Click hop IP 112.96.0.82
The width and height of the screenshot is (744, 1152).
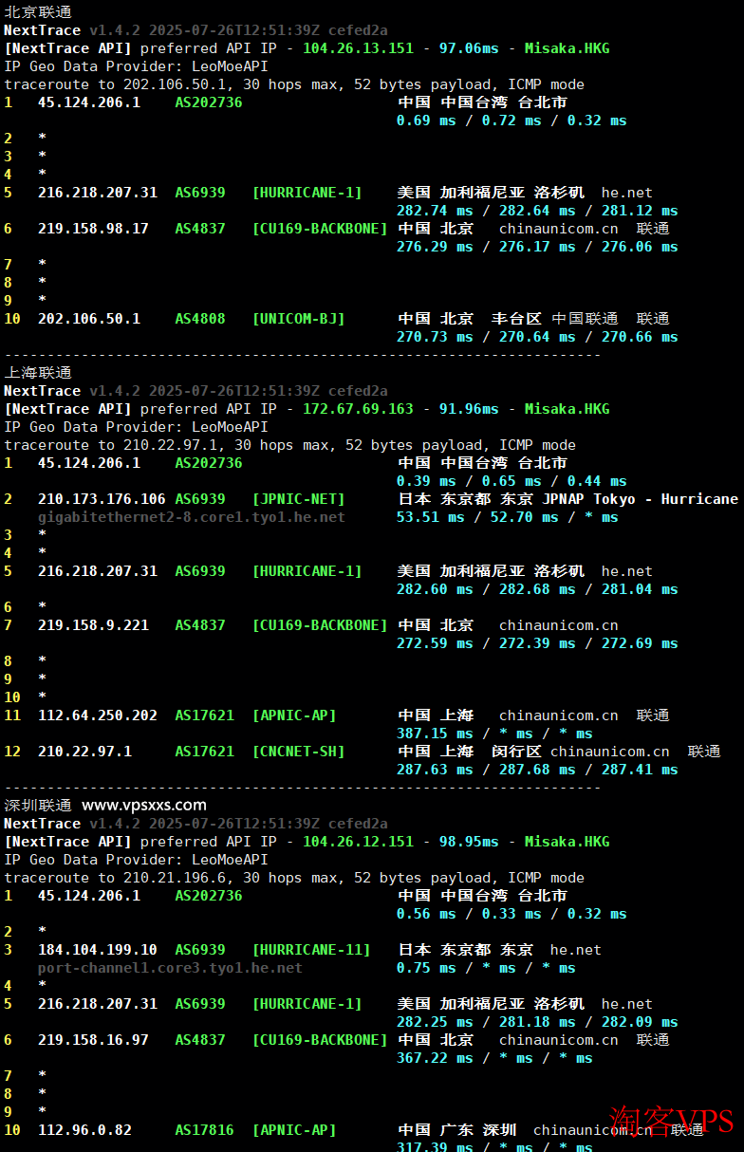tap(84, 1130)
